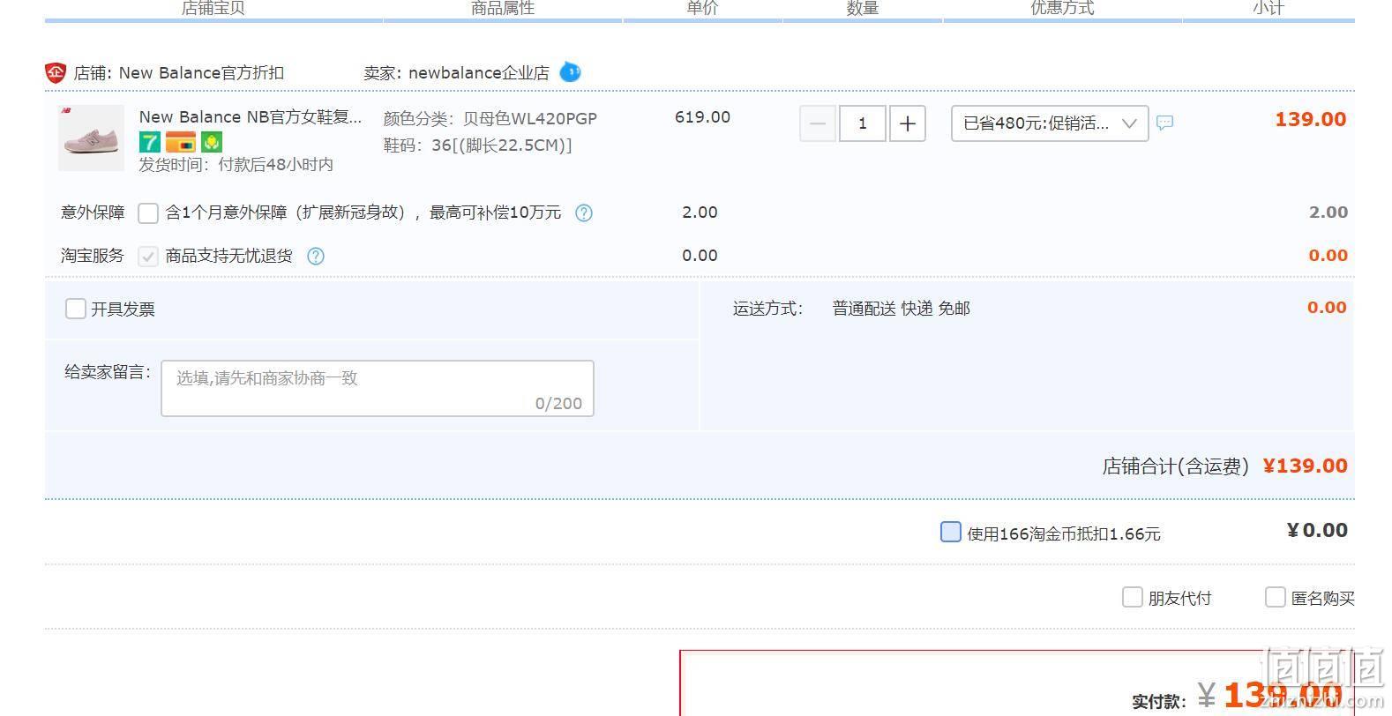Image resolution: width=1392 pixels, height=716 pixels.
Task: Open help icon for 意外保障 insurance
Action: tap(584, 213)
